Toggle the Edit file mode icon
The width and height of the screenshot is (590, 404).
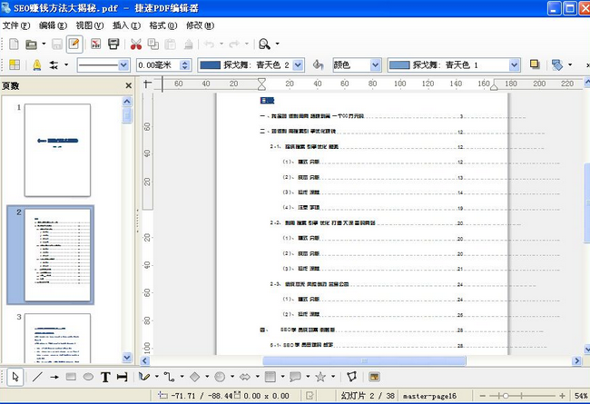click(74, 44)
